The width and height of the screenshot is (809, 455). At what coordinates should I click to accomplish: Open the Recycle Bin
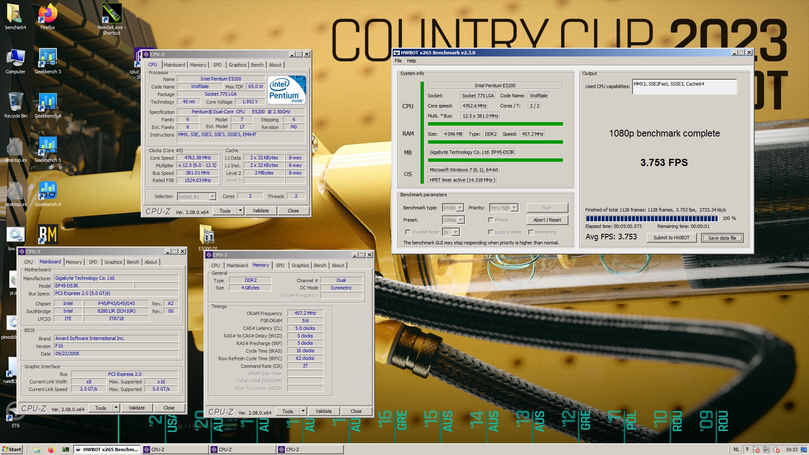pyautogui.click(x=15, y=105)
